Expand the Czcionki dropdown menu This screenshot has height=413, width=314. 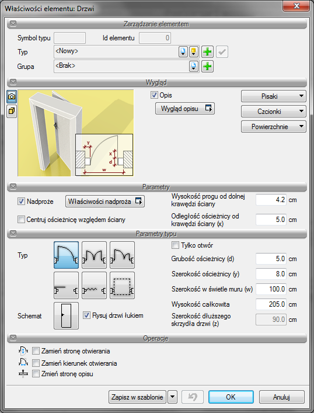click(274, 112)
